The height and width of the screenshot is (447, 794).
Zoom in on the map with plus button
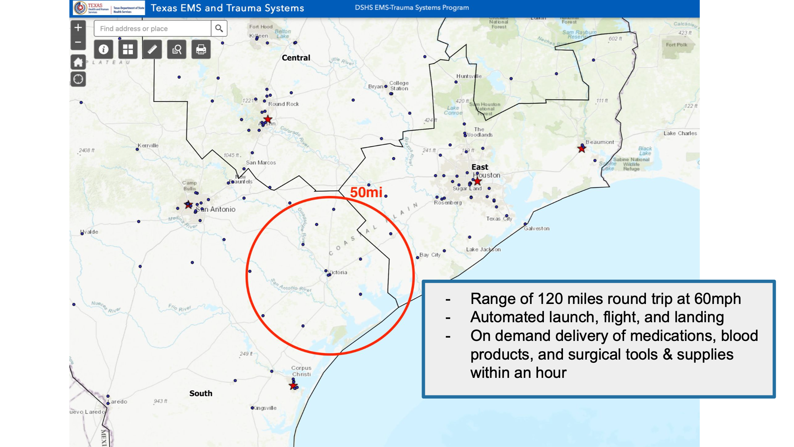pyautogui.click(x=78, y=28)
